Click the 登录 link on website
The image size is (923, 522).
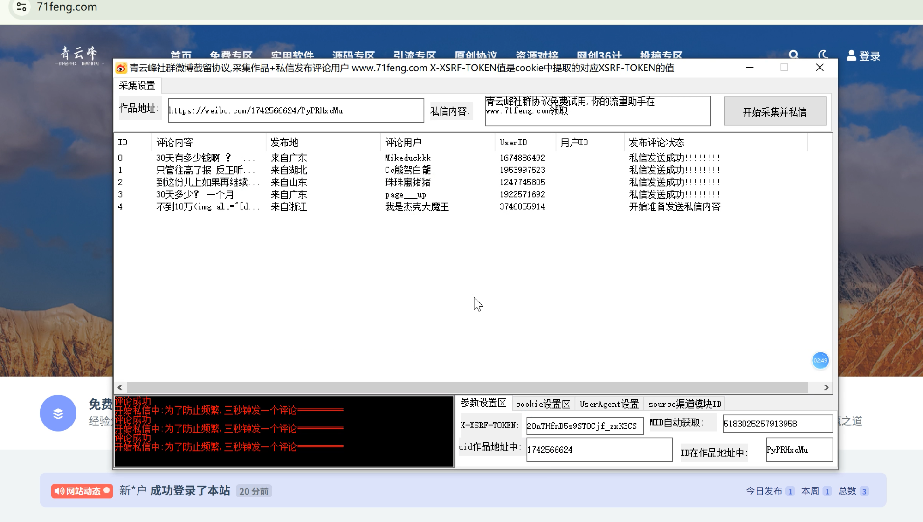coord(869,56)
